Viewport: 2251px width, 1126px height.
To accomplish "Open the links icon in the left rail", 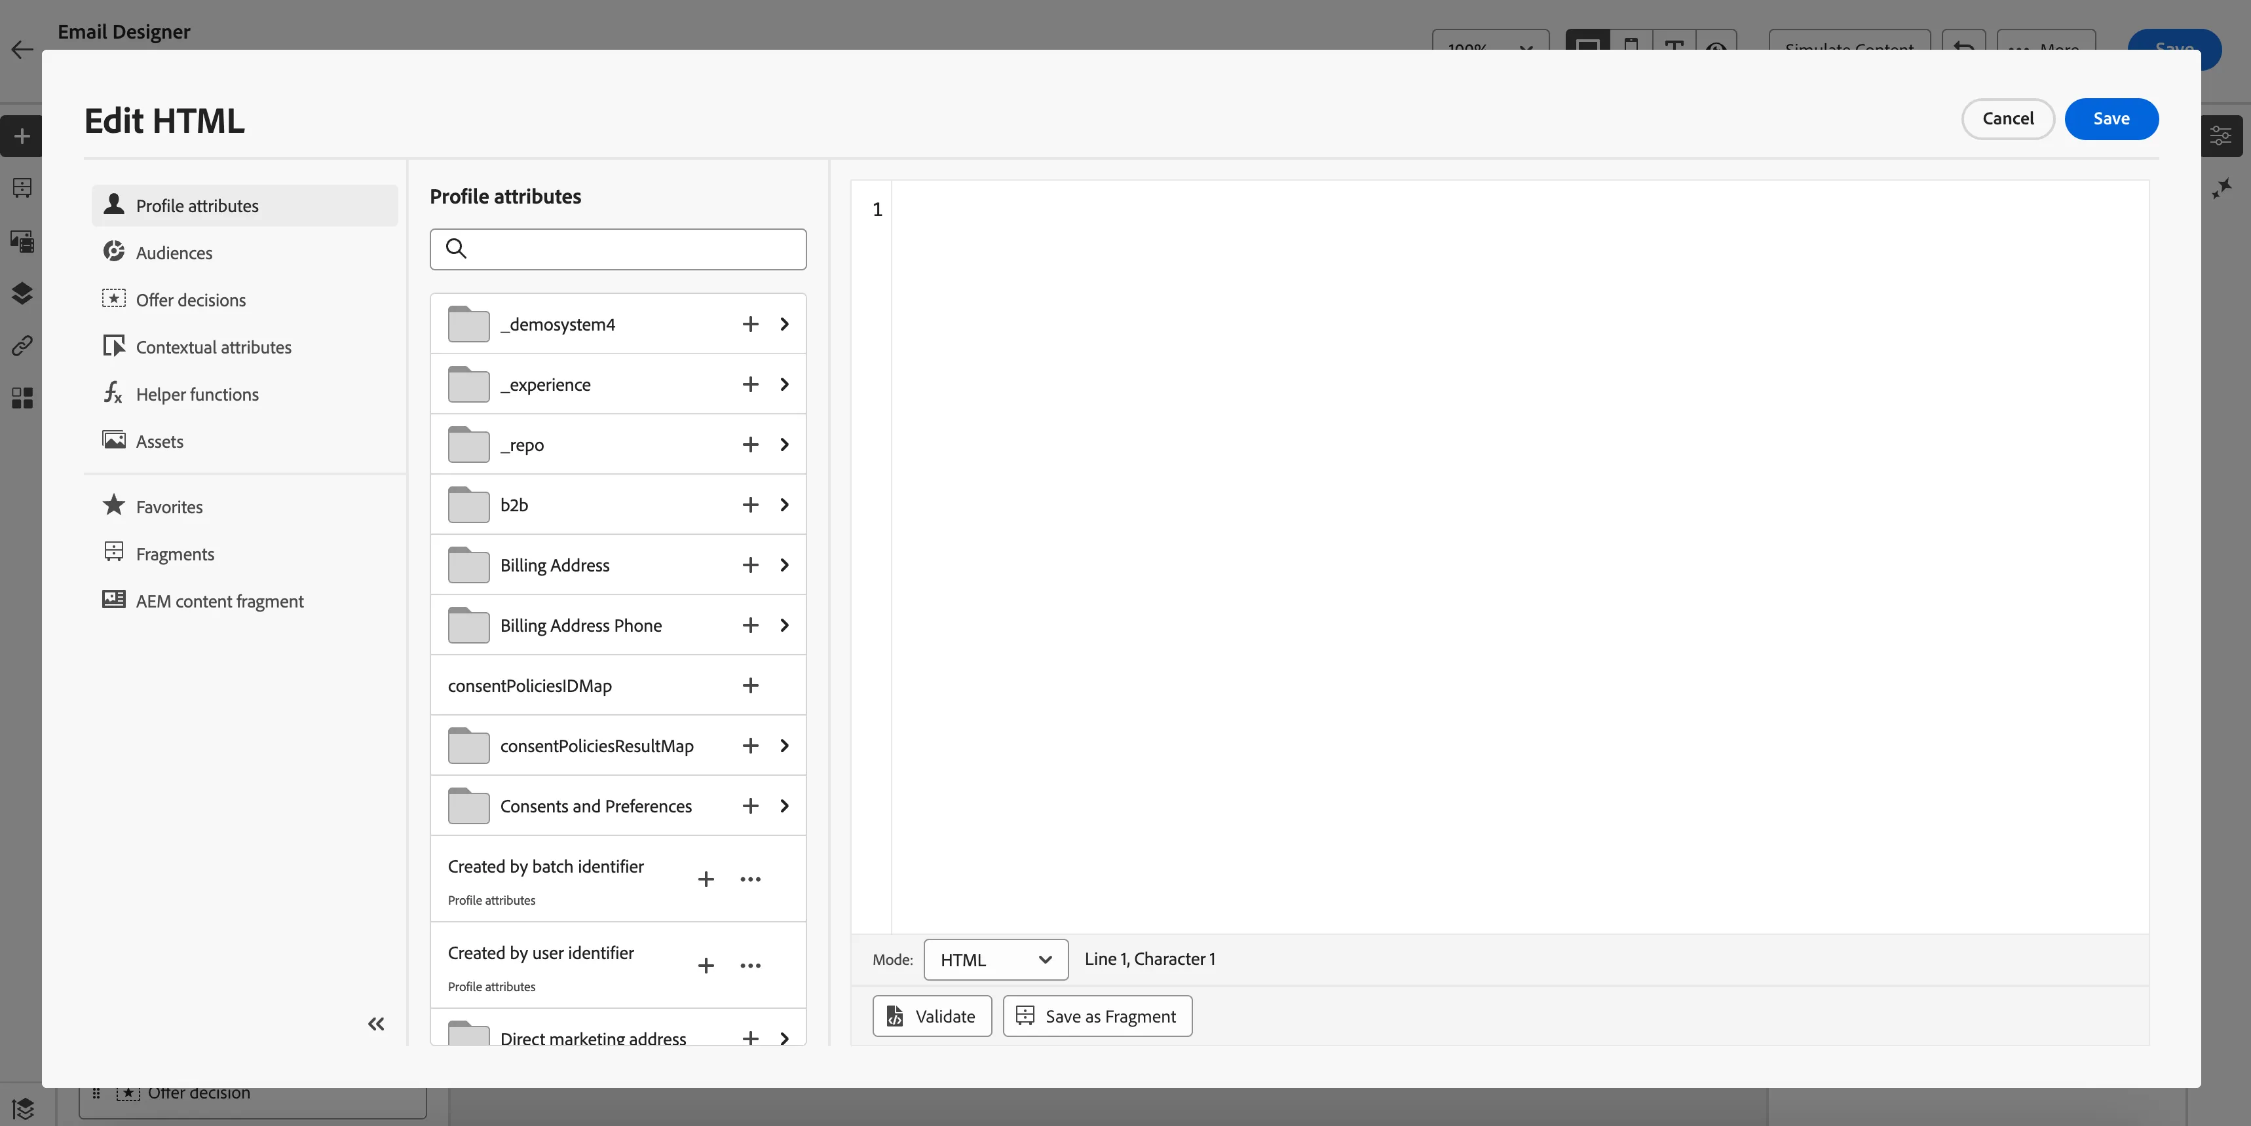I will point(22,346).
